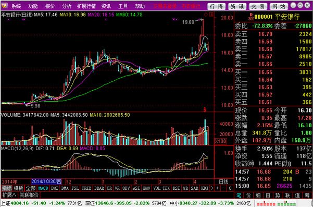Select the SAR indicator tab
The width and height of the screenshot is (313, 207).
(x=195, y=188)
